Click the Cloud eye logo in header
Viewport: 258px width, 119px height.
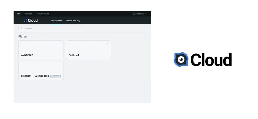click(x=25, y=21)
